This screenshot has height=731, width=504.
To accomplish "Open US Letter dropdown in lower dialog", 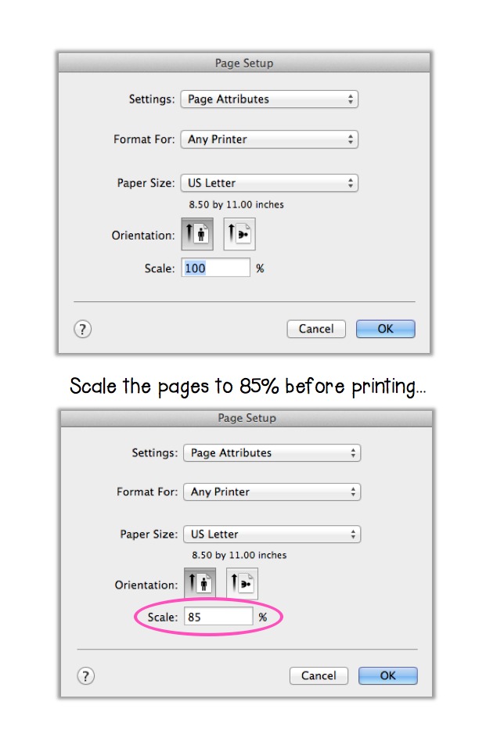I will tap(272, 534).
